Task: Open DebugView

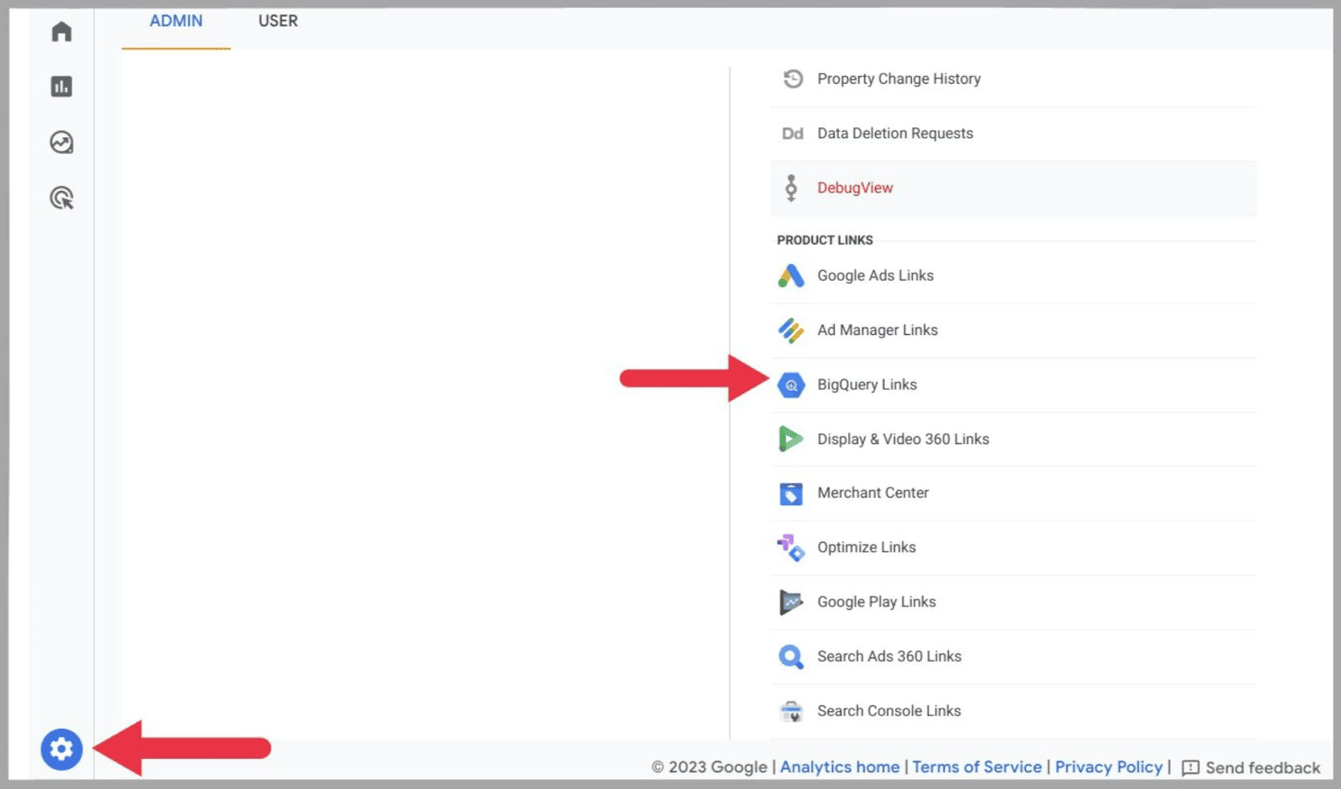Action: coord(855,188)
